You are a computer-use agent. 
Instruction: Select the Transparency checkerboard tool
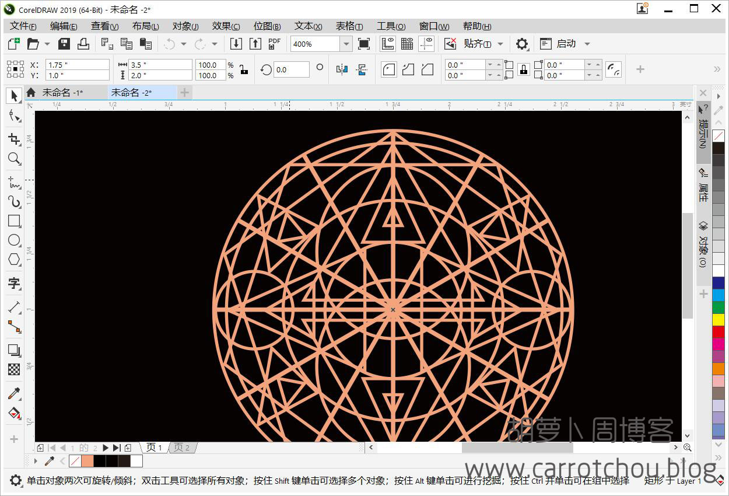coord(15,369)
